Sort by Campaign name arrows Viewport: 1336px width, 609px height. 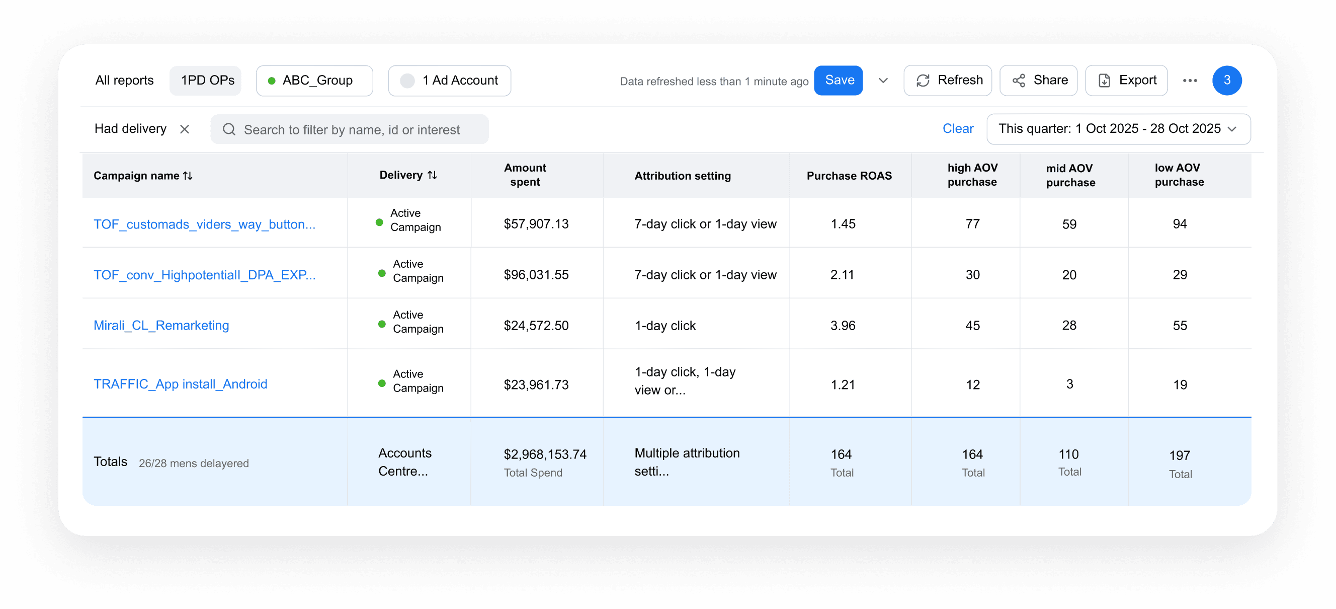click(188, 176)
